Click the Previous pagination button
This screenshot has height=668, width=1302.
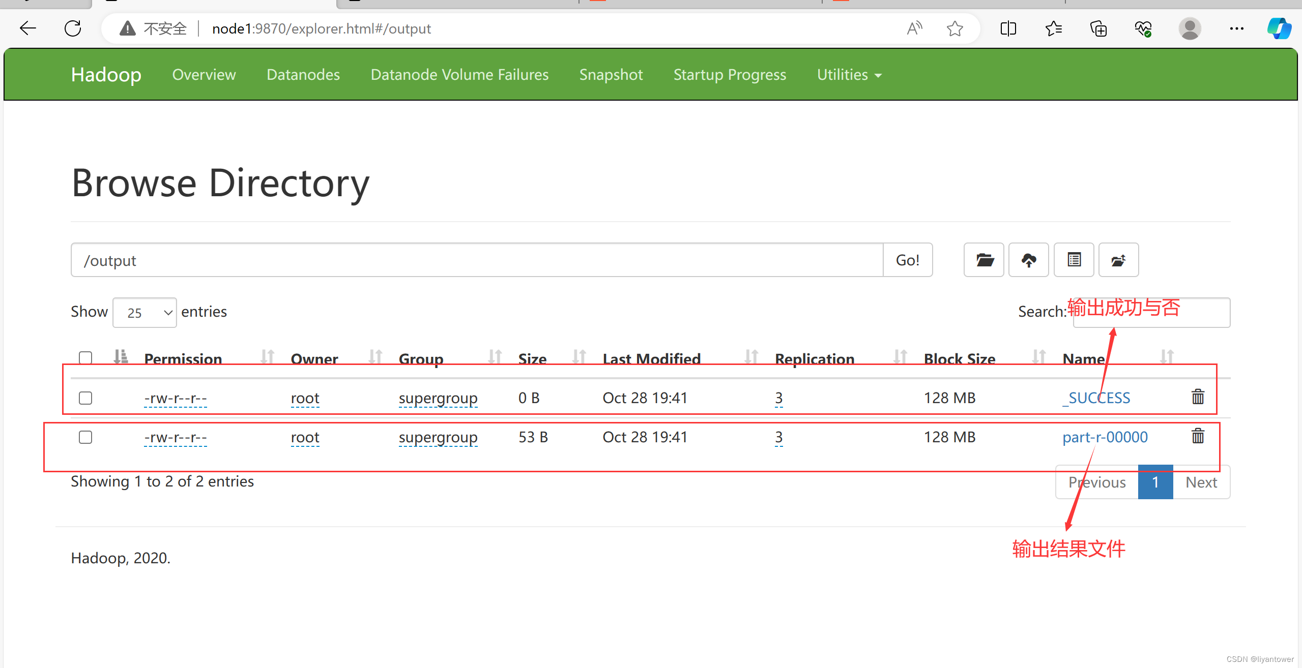[1097, 482]
